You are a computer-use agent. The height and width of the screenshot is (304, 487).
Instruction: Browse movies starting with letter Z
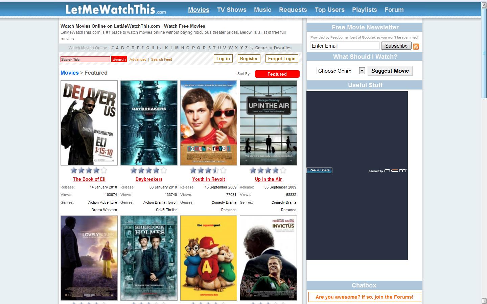click(246, 48)
